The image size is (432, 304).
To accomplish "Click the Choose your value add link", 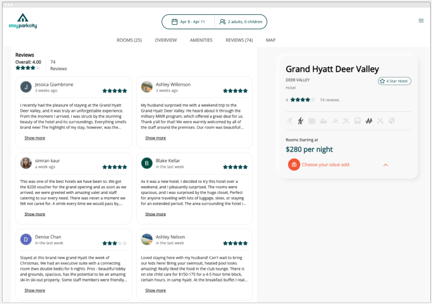I will tap(326, 165).
